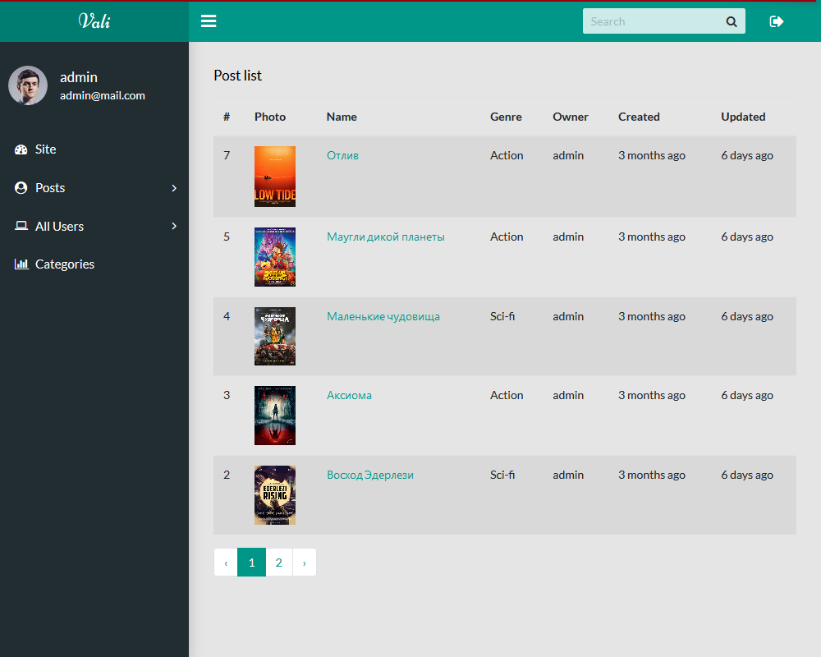Image resolution: width=821 pixels, height=657 pixels.
Task: Click Sci-fi genre in Маленькие чудовища row
Action: coord(502,316)
